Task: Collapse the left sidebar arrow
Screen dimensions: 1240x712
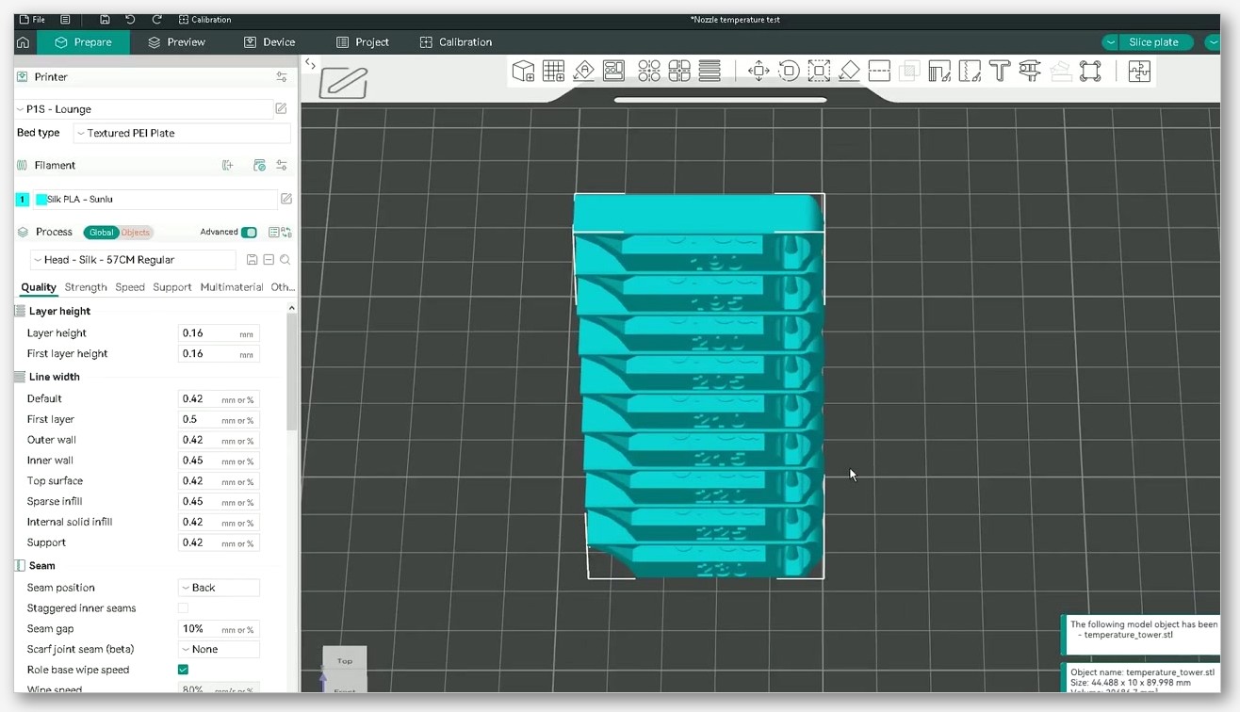Action: pyautogui.click(x=310, y=64)
